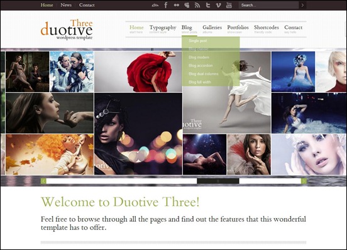Open thumbnail of pale woman touching face
This screenshot has height=250, width=347.
point(309,154)
